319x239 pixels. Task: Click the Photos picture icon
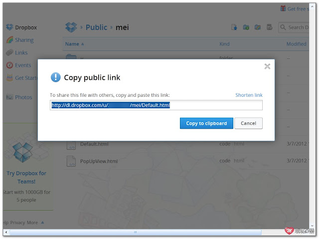coord(9,97)
